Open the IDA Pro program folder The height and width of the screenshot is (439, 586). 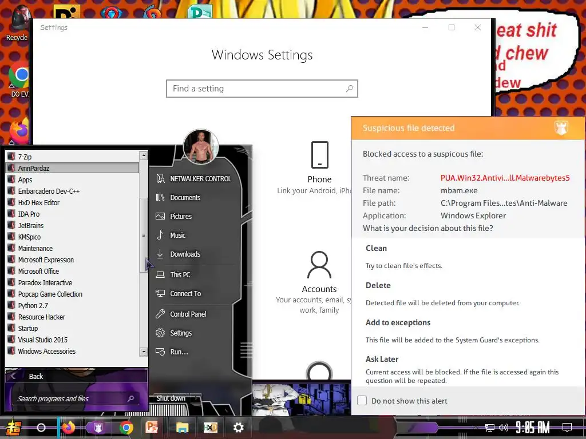(x=72, y=214)
